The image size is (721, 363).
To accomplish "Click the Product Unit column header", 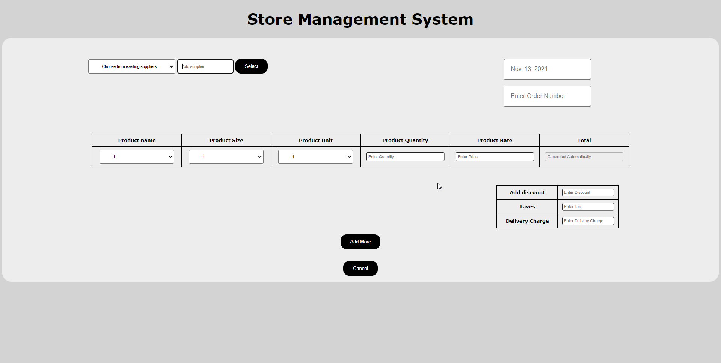I will click(x=315, y=140).
